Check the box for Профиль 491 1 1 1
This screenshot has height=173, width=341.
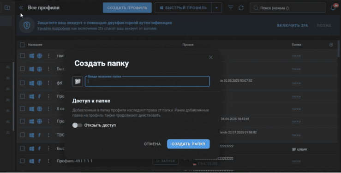pos(23,161)
